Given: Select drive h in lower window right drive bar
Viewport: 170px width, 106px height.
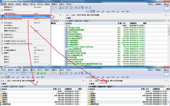Looking at the screenshot, I should [x=113, y=77].
